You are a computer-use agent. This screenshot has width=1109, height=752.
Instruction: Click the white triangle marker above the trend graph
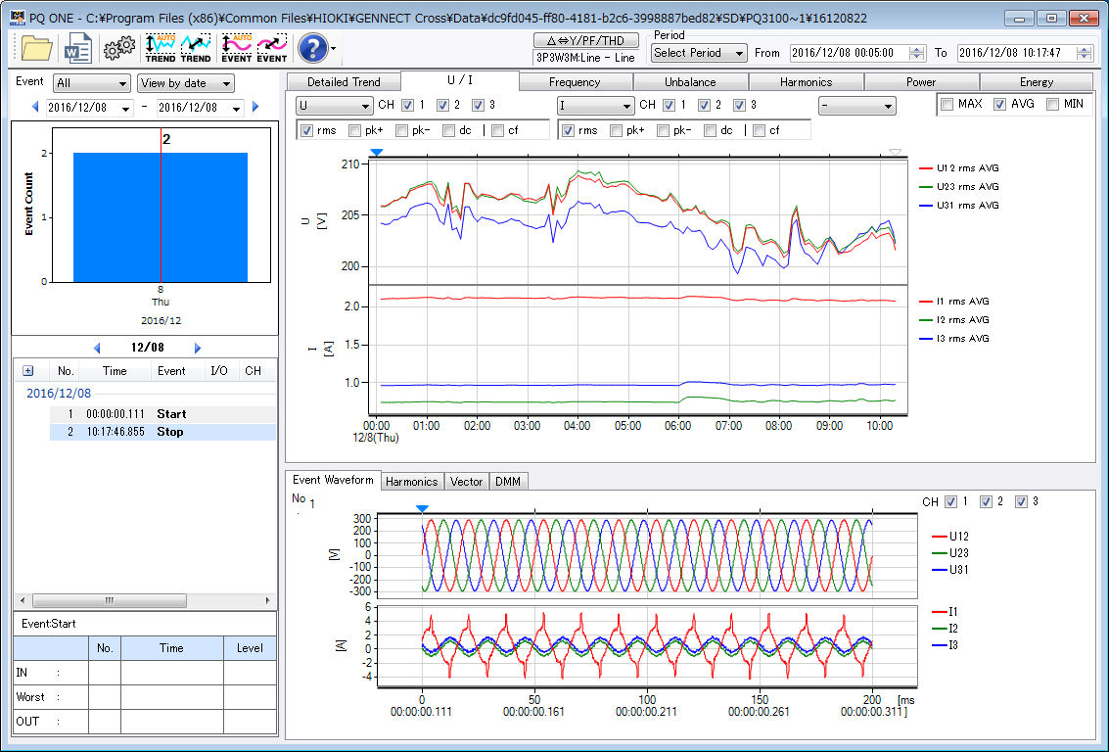click(895, 152)
